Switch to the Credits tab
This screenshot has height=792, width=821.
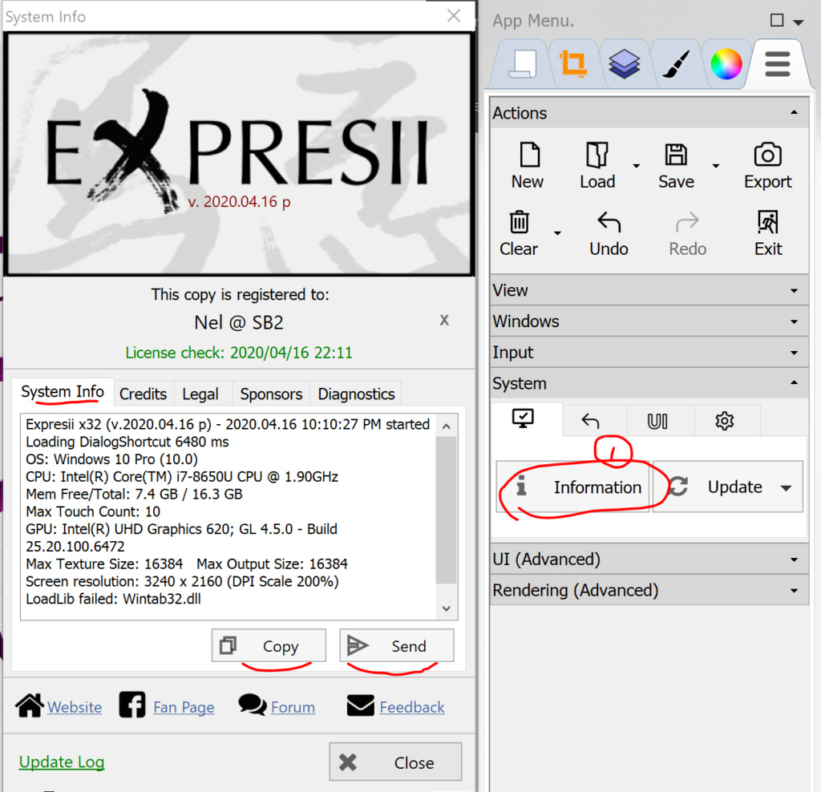pyautogui.click(x=143, y=394)
